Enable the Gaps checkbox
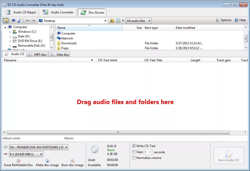The image size is (250, 171). (x=134, y=152)
